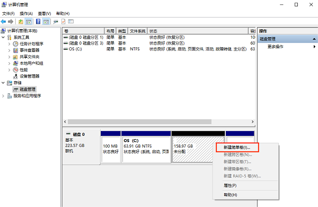Click the 状态 column header
The image size is (318, 207).
click(x=198, y=31)
